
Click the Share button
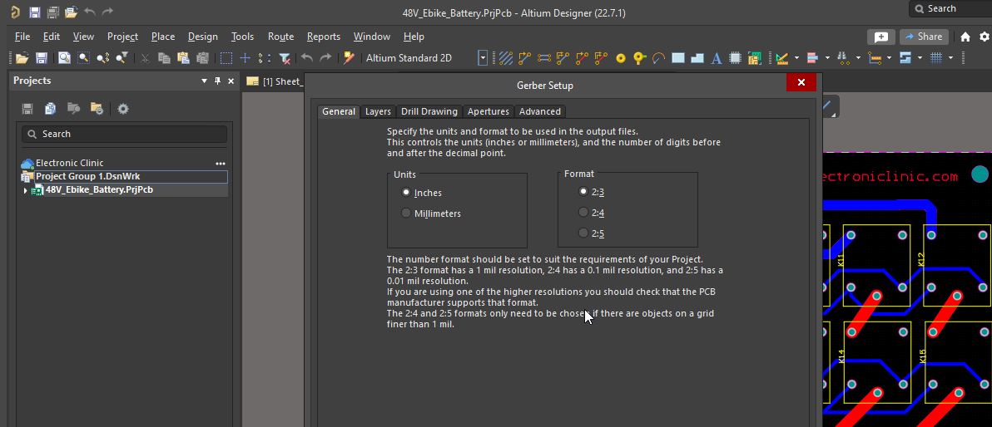(x=924, y=37)
